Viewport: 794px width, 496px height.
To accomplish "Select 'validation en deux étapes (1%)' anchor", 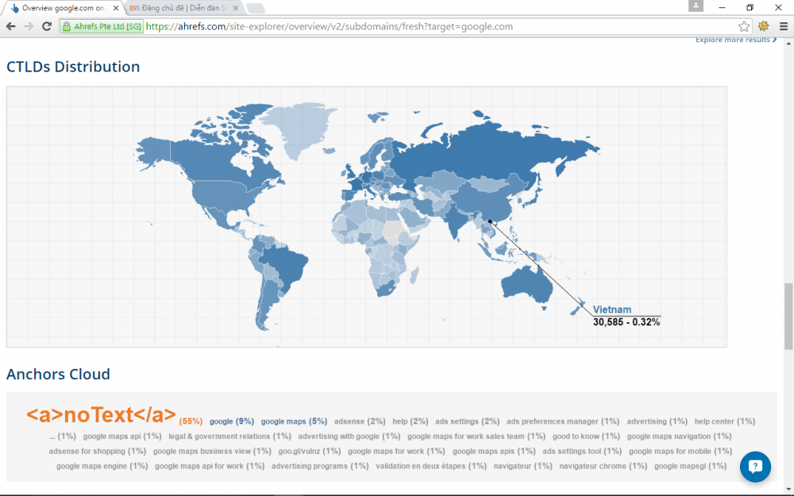I will click(x=431, y=466).
